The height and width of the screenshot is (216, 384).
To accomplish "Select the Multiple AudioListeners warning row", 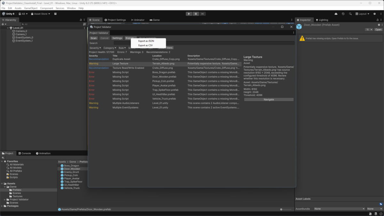I will click(x=165, y=103).
